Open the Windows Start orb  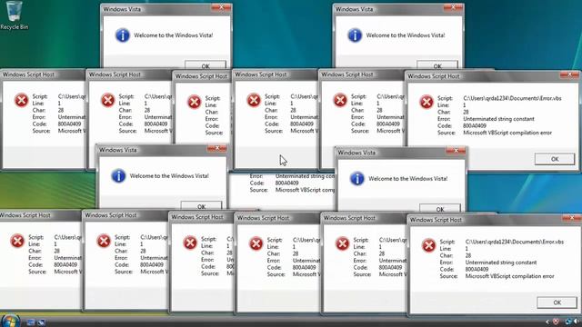pos(10,321)
